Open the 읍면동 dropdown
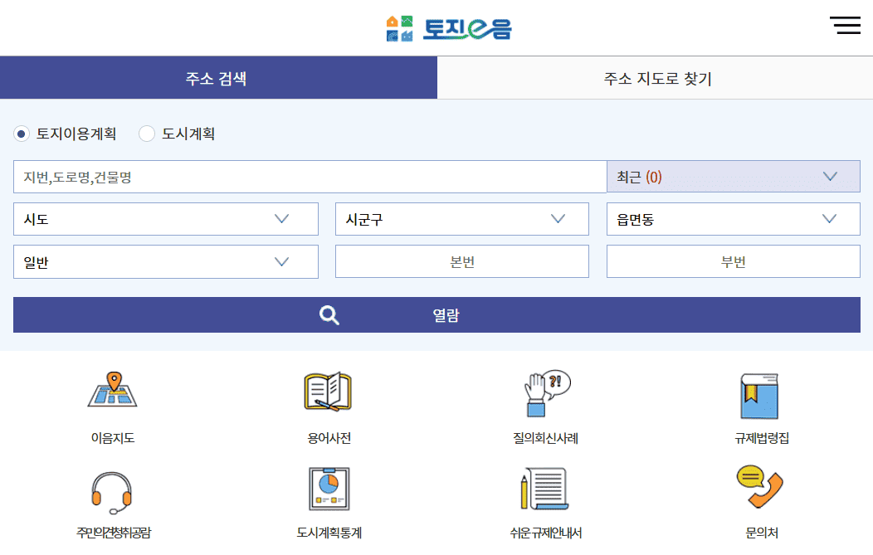This screenshot has width=873, height=555. pyautogui.click(x=733, y=218)
